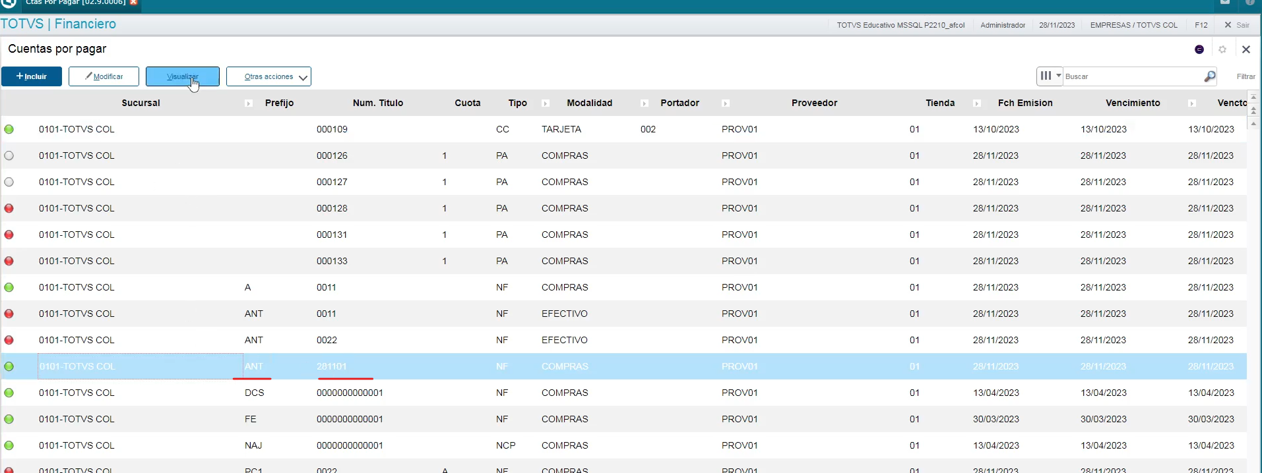Click title 000133 cell
This screenshot has height=473, width=1262.
pos(332,261)
